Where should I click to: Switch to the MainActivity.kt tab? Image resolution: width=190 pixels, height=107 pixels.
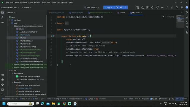[x=76, y=12]
